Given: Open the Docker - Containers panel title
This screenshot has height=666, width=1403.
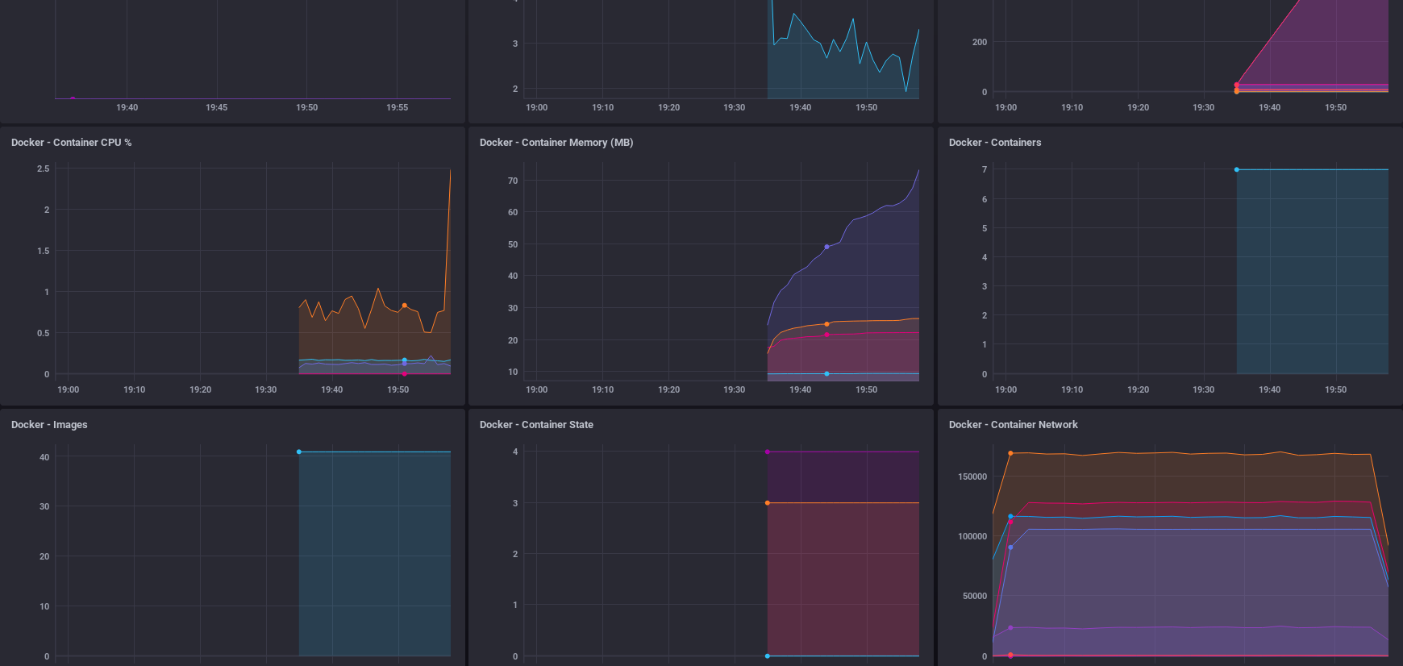Looking at the screenshot, I should point(995,143).
